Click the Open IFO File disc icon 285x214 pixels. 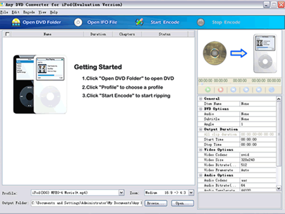pos(78,22)
